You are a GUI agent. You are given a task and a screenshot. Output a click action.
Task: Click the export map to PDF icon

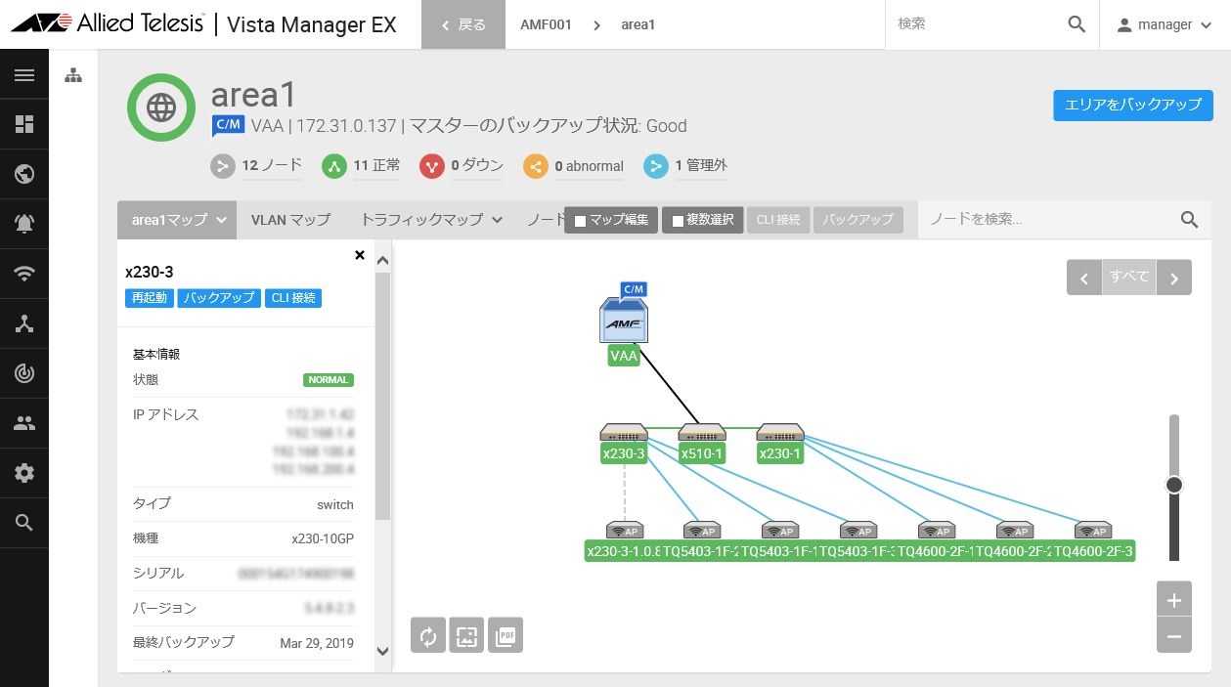pyautogui.click(x=506, y=635)
